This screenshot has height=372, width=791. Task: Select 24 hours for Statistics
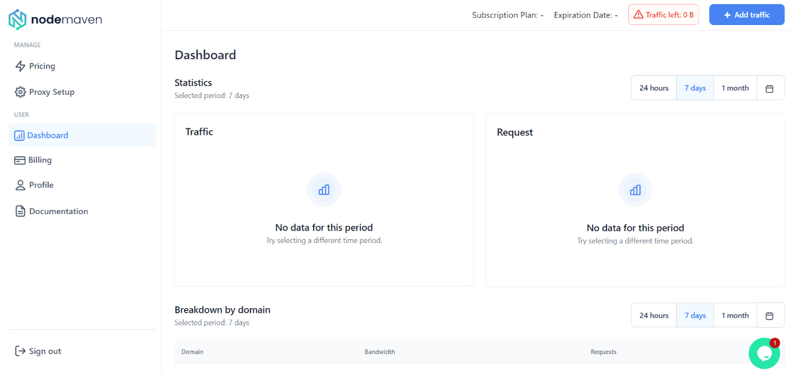pyautogui.click(x=654, y=88)
